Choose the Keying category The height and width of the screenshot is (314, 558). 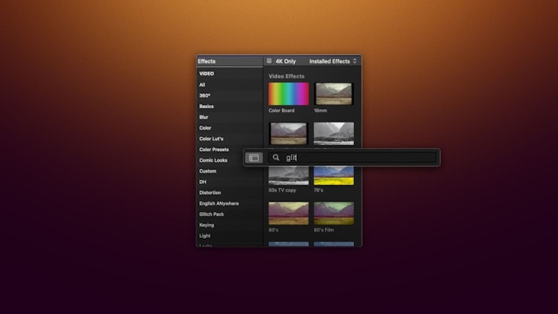(207, 225)
